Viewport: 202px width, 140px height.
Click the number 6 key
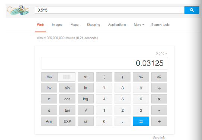[141, 99]
